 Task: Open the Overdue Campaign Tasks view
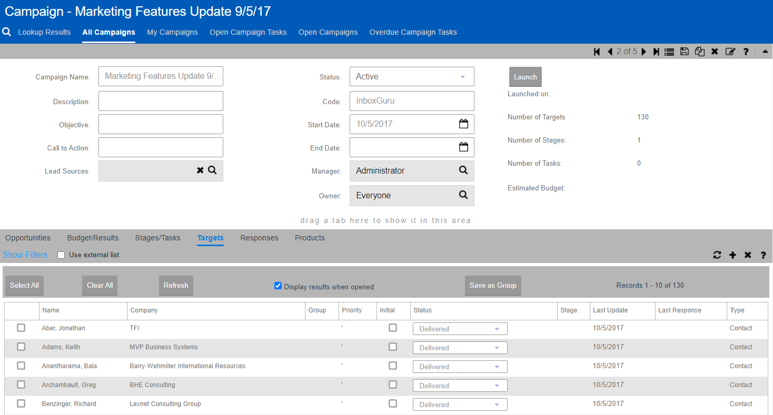click(413, 32)
